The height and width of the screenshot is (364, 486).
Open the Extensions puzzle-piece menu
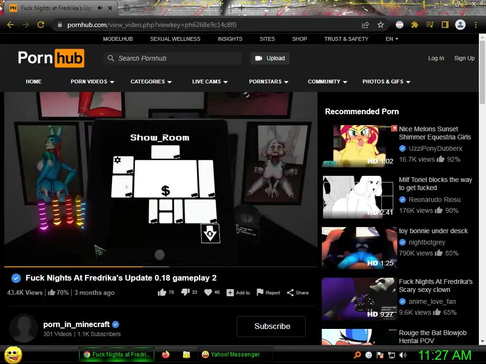[415, 25]
